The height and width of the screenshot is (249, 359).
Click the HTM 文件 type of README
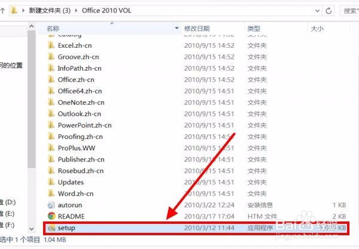[262, 217]
